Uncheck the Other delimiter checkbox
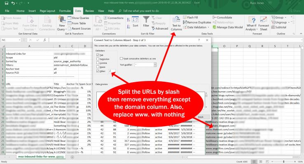This screenshot has height=164, width=304. point(98,71)
